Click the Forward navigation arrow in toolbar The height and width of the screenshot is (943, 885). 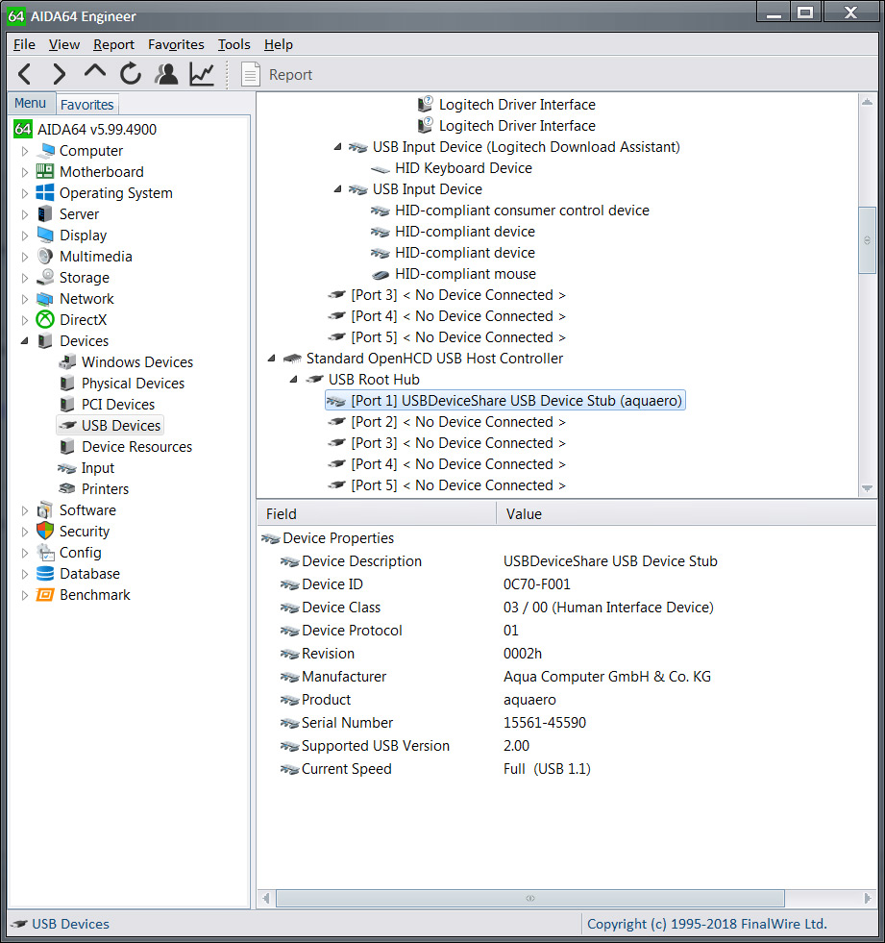(59, 74)
